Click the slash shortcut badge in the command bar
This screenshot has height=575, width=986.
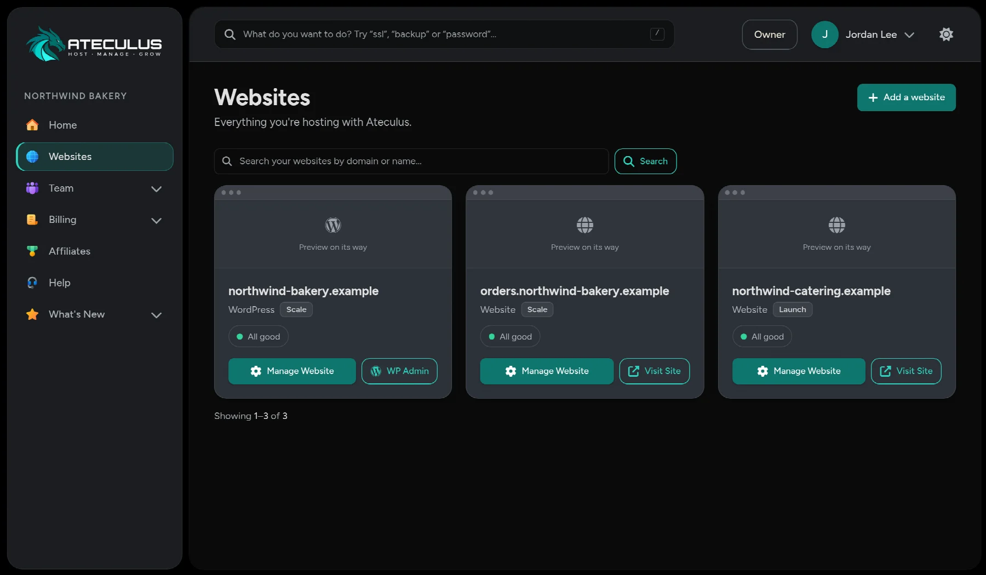(657, 34)
